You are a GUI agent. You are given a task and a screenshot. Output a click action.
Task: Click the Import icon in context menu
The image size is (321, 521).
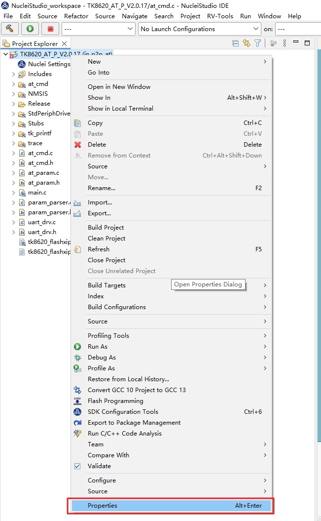pos(77,202)
